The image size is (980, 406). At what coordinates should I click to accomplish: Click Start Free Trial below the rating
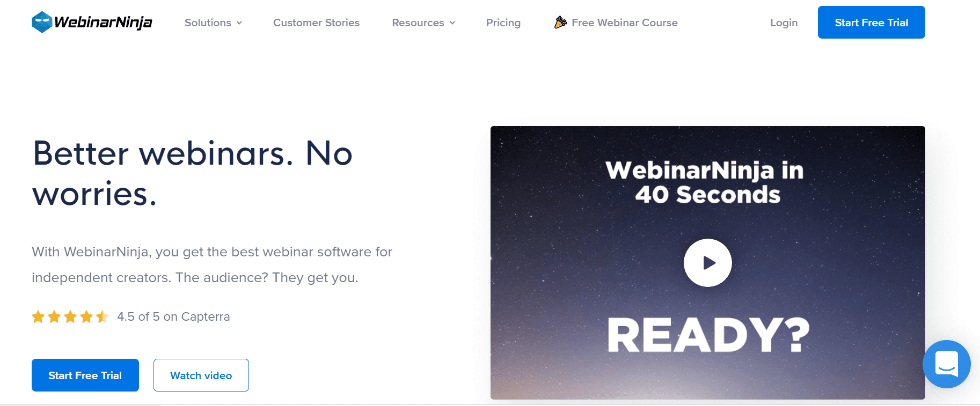(85, 375)
